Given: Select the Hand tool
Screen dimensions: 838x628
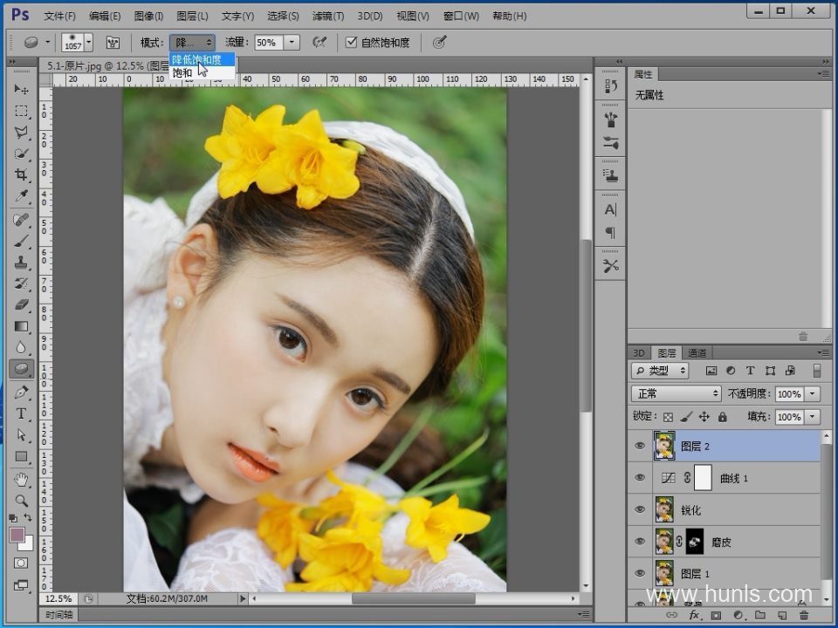Looking at the screenshot, I should click(x=21, y=480).
